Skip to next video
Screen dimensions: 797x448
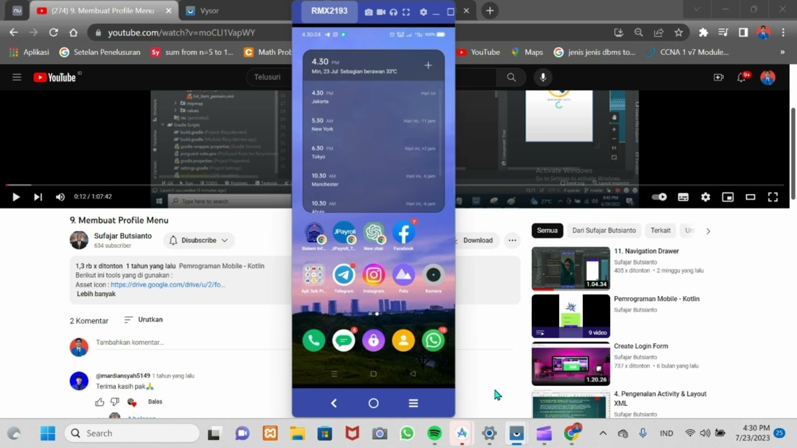pos(38,197)
